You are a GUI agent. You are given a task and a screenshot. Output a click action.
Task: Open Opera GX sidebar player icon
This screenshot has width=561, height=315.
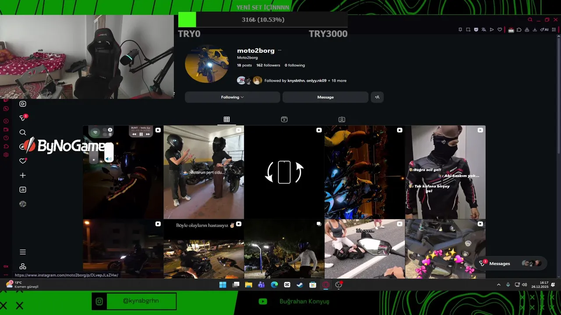tap(6, 121)
